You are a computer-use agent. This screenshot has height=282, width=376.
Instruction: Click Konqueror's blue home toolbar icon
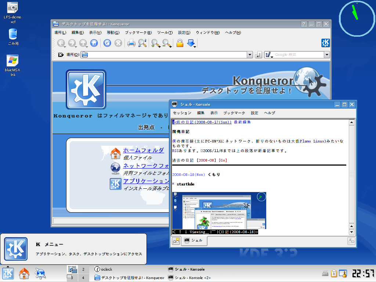click(x=94, y=43)
